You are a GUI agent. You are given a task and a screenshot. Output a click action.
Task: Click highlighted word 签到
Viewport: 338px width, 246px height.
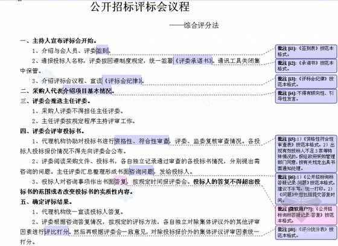pyautogui.click(x=102, y=51)
